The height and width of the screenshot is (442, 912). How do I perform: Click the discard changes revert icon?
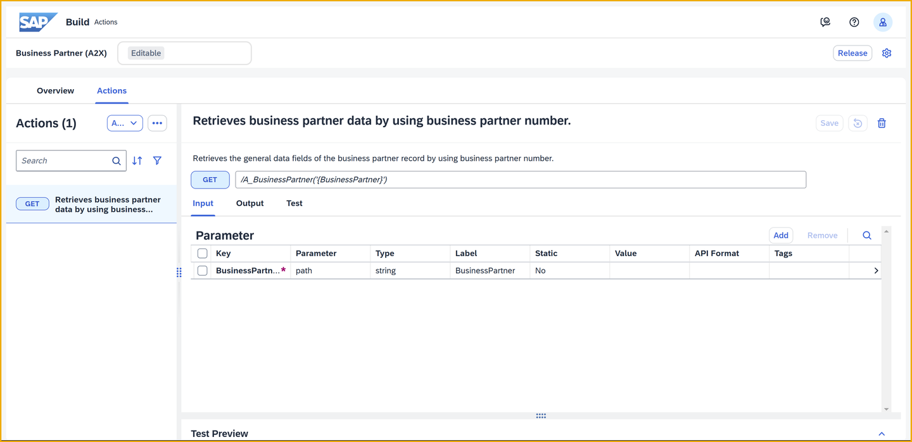click(x=858, y=123)
